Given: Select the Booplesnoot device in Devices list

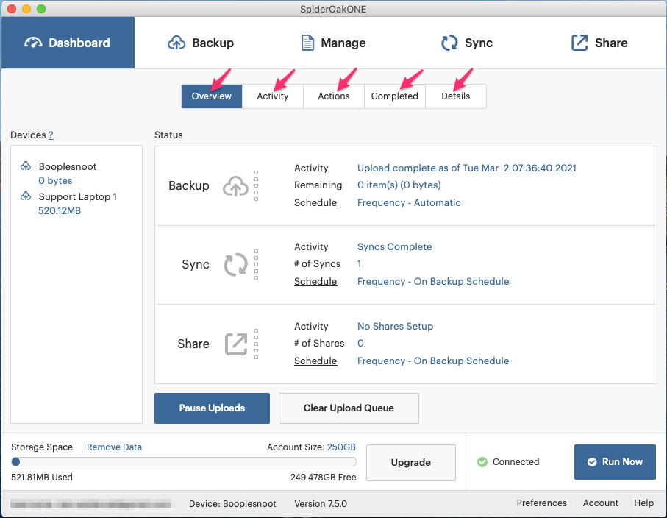Looking at the screenshot, I should (68, 166).
